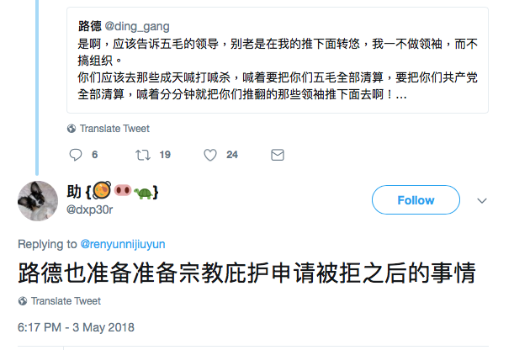Image resolution: width=514 pixels, height=350 pixels.
Task: Click the globe icon under the quoted tweet
Action: 72,129
